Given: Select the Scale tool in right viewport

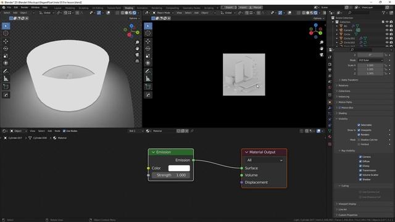Looking at the screenshot, I should point(148,56).
